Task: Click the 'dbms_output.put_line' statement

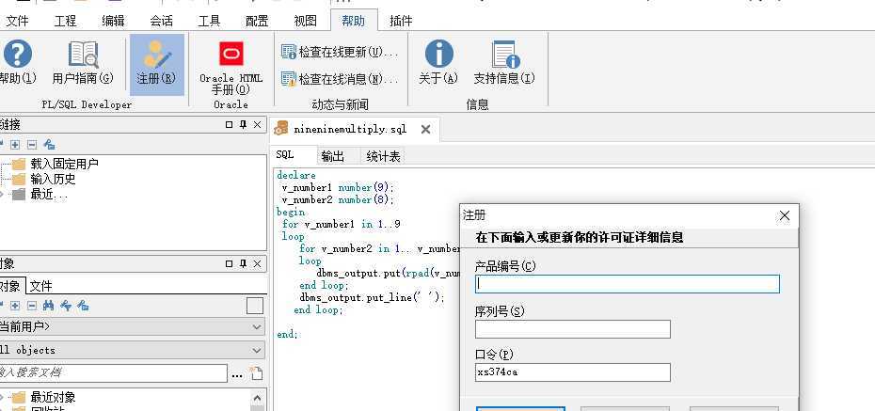Action: [373, 298]
